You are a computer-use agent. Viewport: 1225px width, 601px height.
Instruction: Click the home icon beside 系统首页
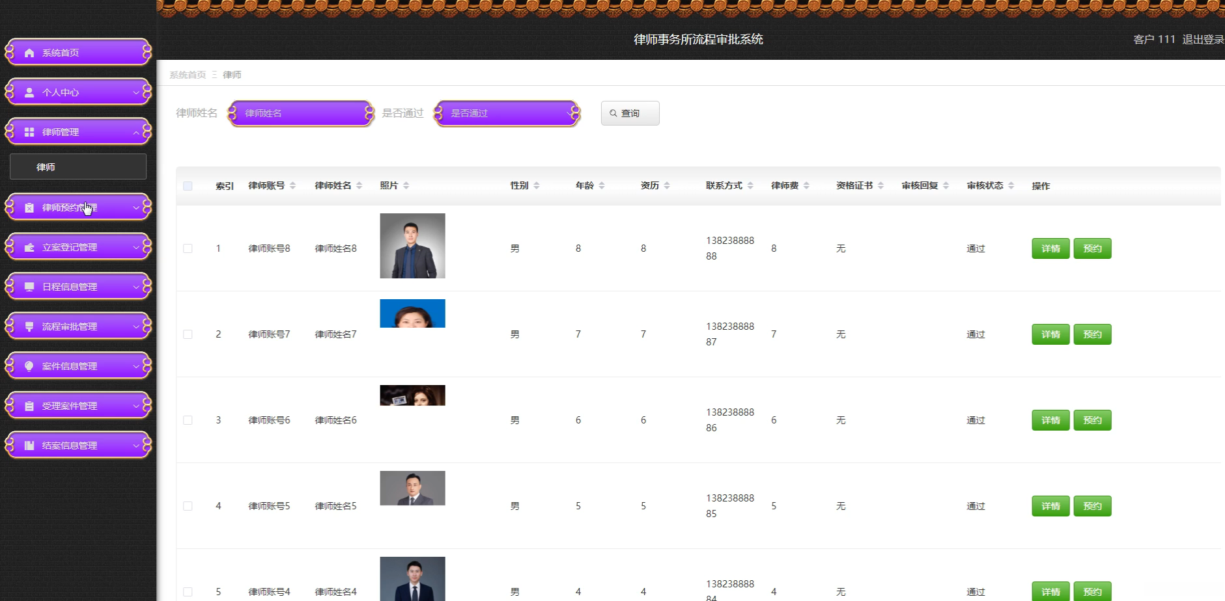click(29, 53)
